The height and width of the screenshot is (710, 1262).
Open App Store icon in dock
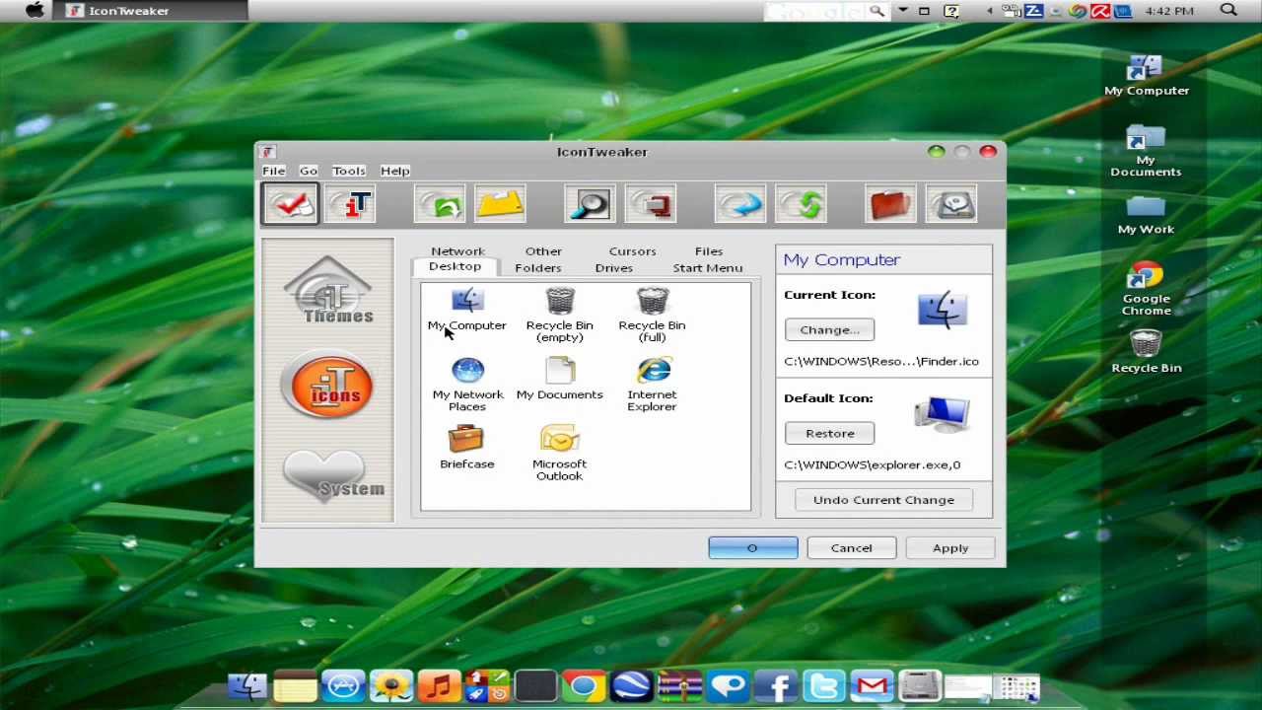(343, 686)
